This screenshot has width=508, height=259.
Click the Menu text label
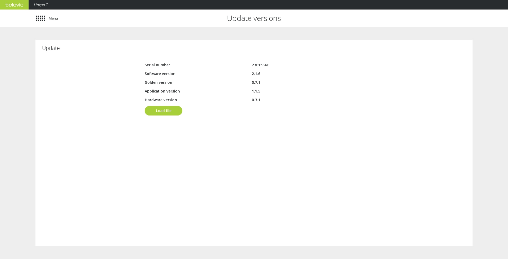tap(53, 18)
